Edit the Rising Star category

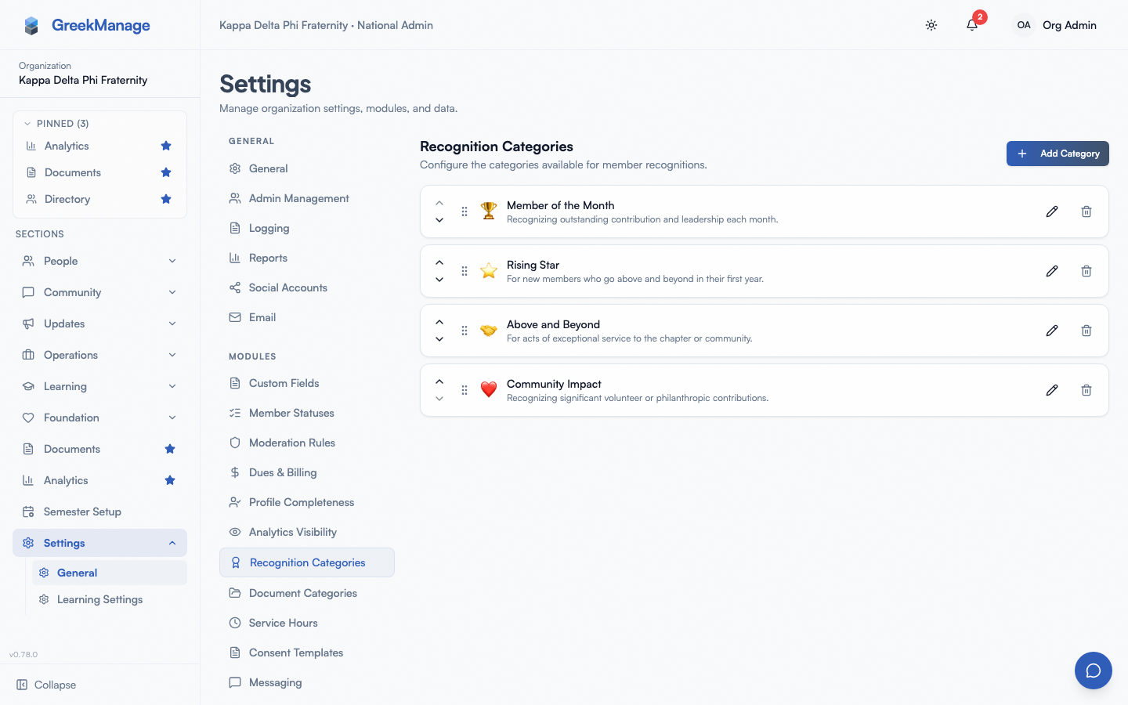tap(1052, 271)
